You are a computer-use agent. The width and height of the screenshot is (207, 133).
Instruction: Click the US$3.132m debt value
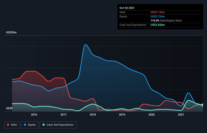tap(158, 12)
